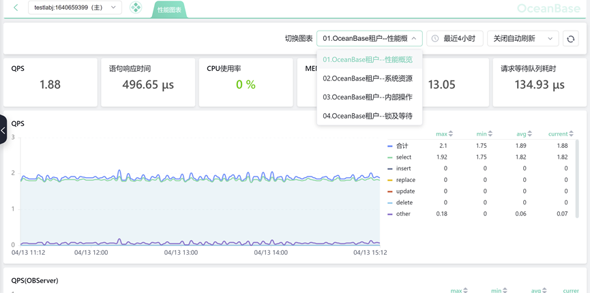The width and height of the screenshot is (590, 293).
Task: Click the back arrow icon
Action: point(16,7)
